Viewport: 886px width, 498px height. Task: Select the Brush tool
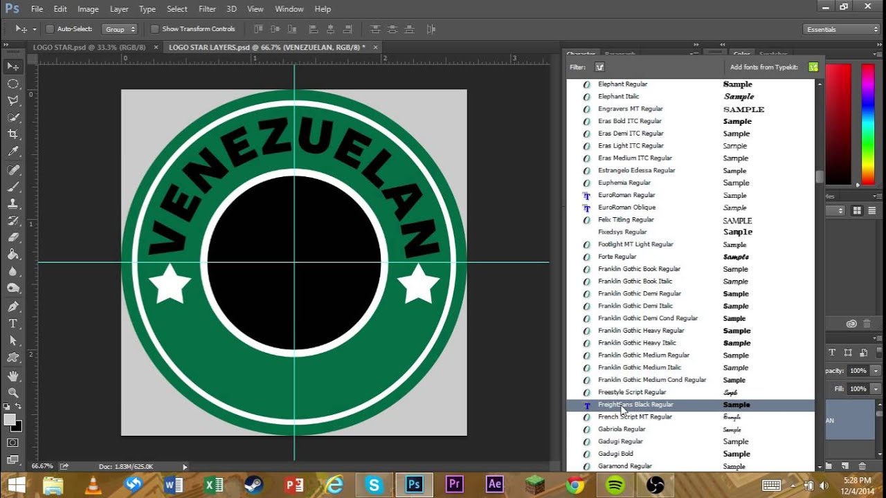(x=13, y=187)
